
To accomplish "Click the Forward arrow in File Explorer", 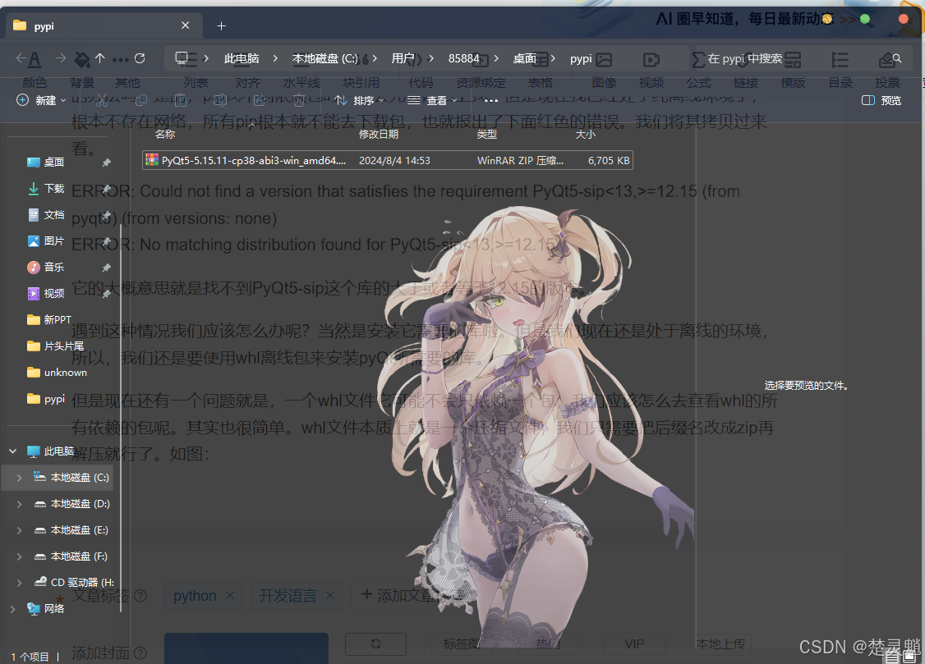I will click(x=61, y=57).
